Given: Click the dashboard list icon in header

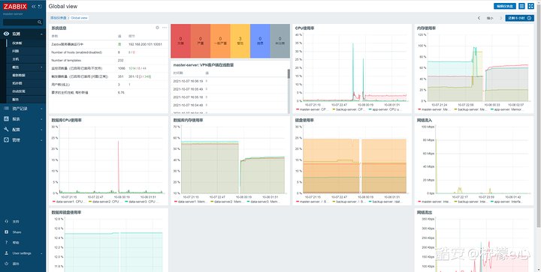Looking at the screenshot, I should coord(522,6).
